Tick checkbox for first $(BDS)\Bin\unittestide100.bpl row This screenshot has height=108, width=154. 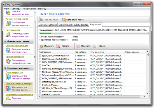click(x=40, y=56)
